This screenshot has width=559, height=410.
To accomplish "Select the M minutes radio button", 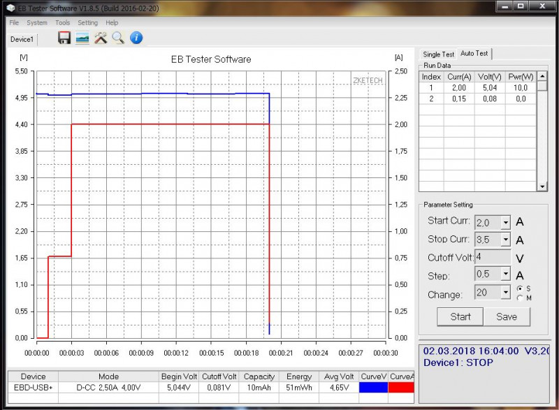I will [520, 298].
